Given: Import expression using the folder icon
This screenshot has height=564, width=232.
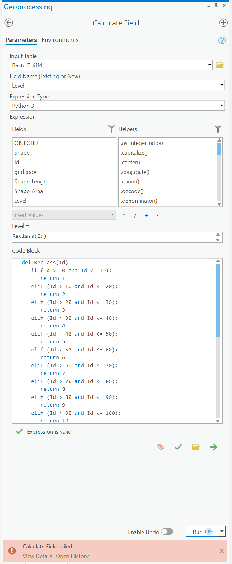Looking at the screenshot, I should [x=196, y=447].
